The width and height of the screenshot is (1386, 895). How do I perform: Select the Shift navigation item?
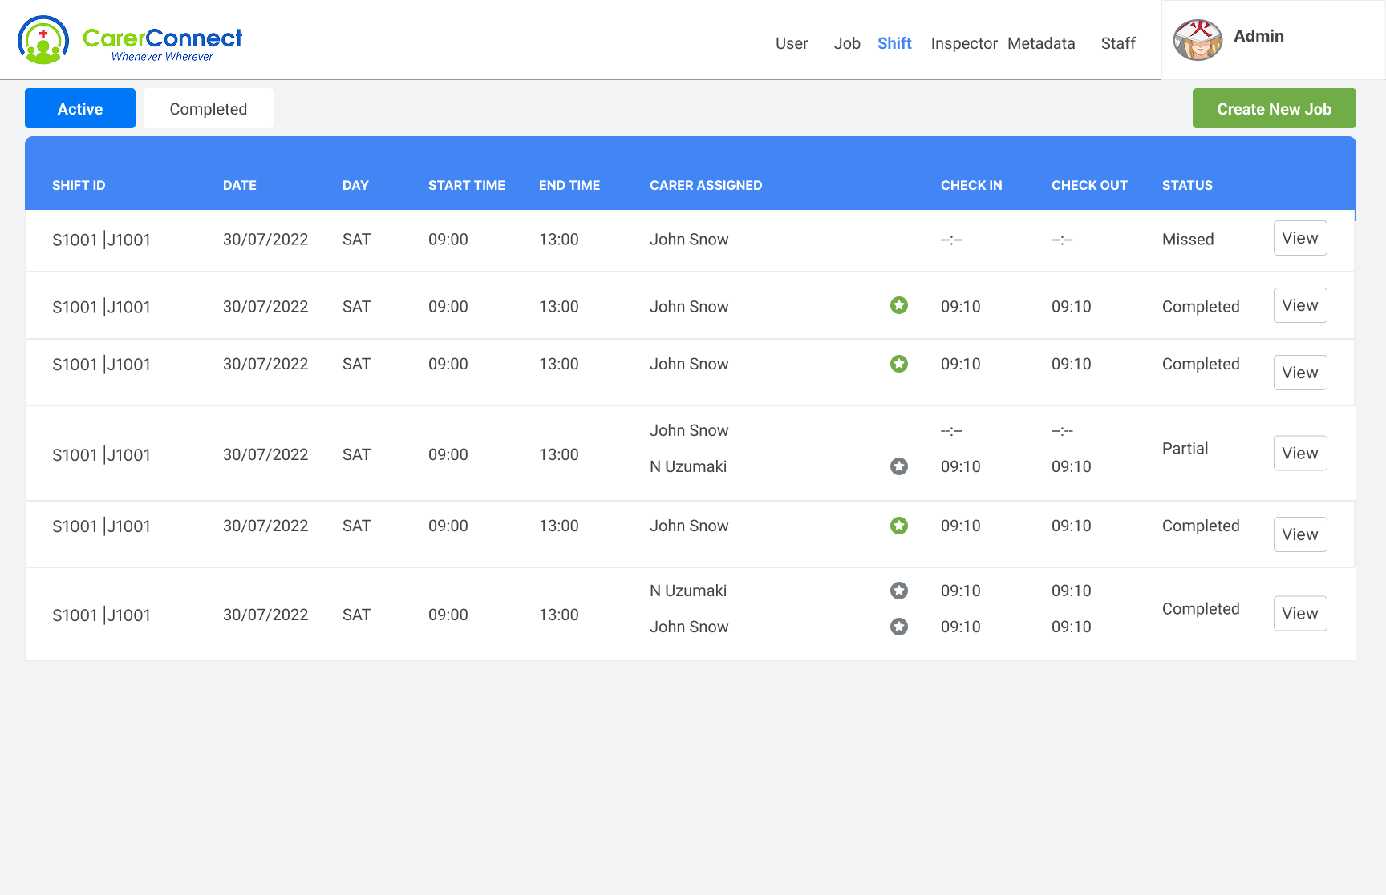coord(894,43)
